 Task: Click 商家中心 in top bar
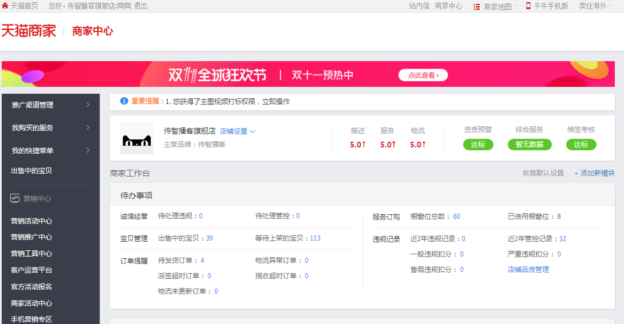pyautogui.click(x=448, y=6)
